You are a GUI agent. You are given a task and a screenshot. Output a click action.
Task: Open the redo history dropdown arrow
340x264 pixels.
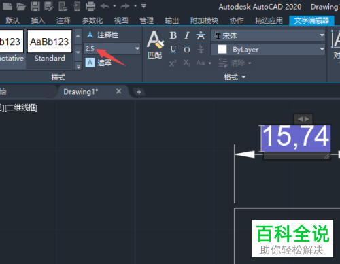[x=135, y=6]
